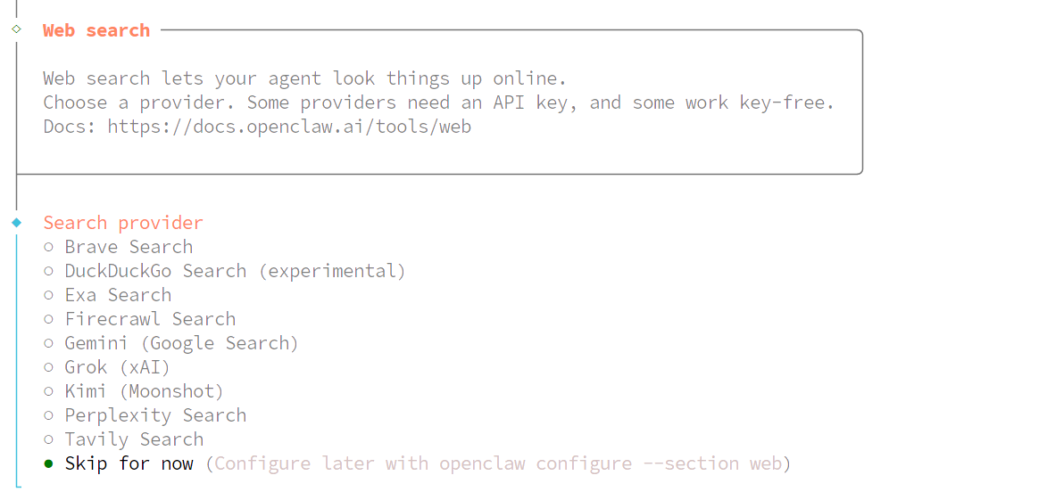Select the Tavily Search option
This screenshot has height=500, width=1047.
(133, 439)
